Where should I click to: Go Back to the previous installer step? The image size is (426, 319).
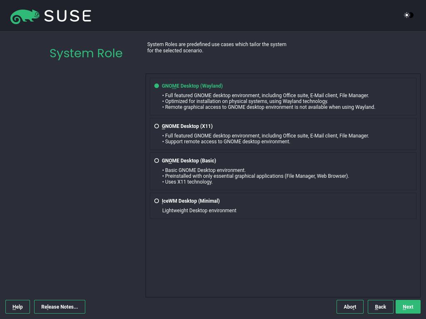(x=380, y=307)
